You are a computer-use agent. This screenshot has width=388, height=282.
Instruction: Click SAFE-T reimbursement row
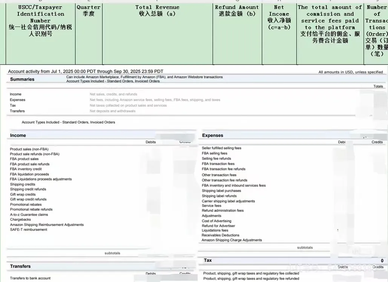[x=28, y=229]
